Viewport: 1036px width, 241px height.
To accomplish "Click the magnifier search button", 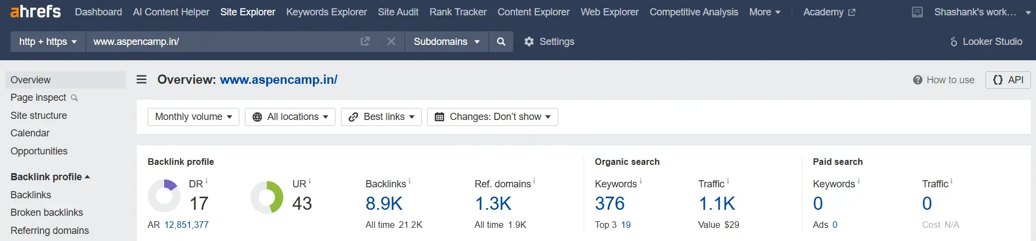I will (x=501, y=42).
